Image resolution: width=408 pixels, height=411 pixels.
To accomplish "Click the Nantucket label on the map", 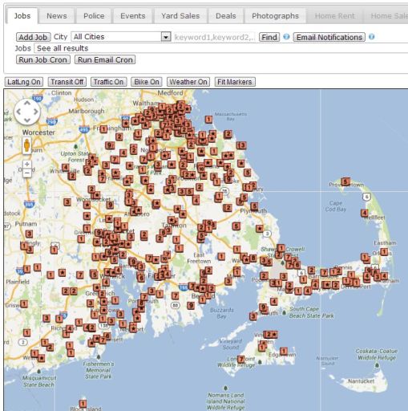I will 361,380.
